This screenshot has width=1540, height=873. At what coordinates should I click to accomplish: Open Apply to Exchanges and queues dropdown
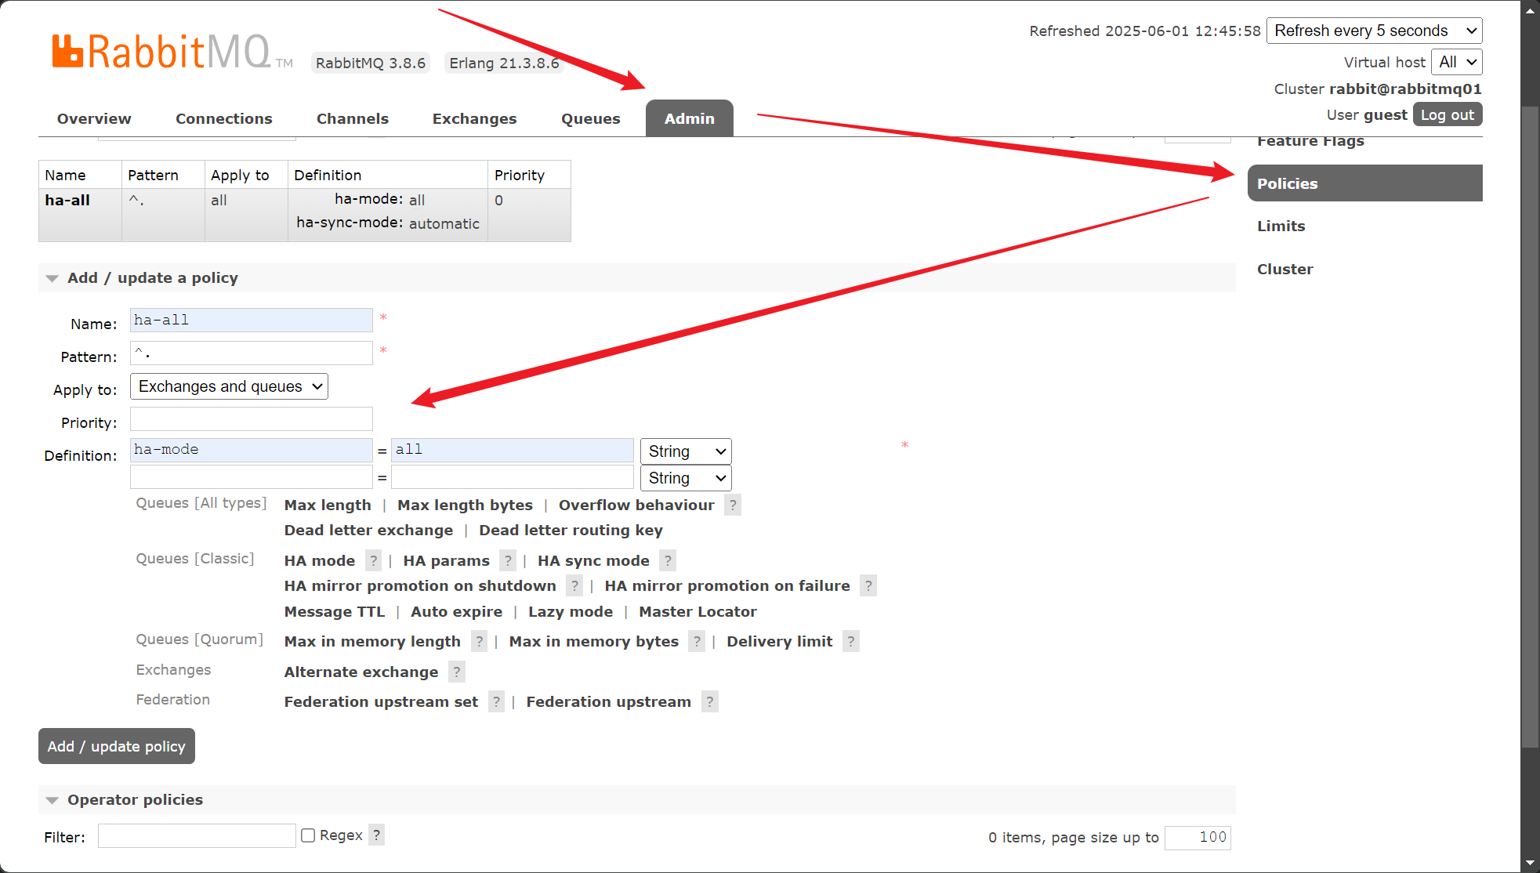(229, 386)
